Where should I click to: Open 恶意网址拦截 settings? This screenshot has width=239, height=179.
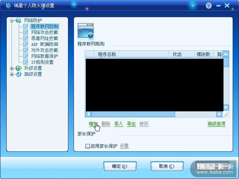(x=44, y=38)
